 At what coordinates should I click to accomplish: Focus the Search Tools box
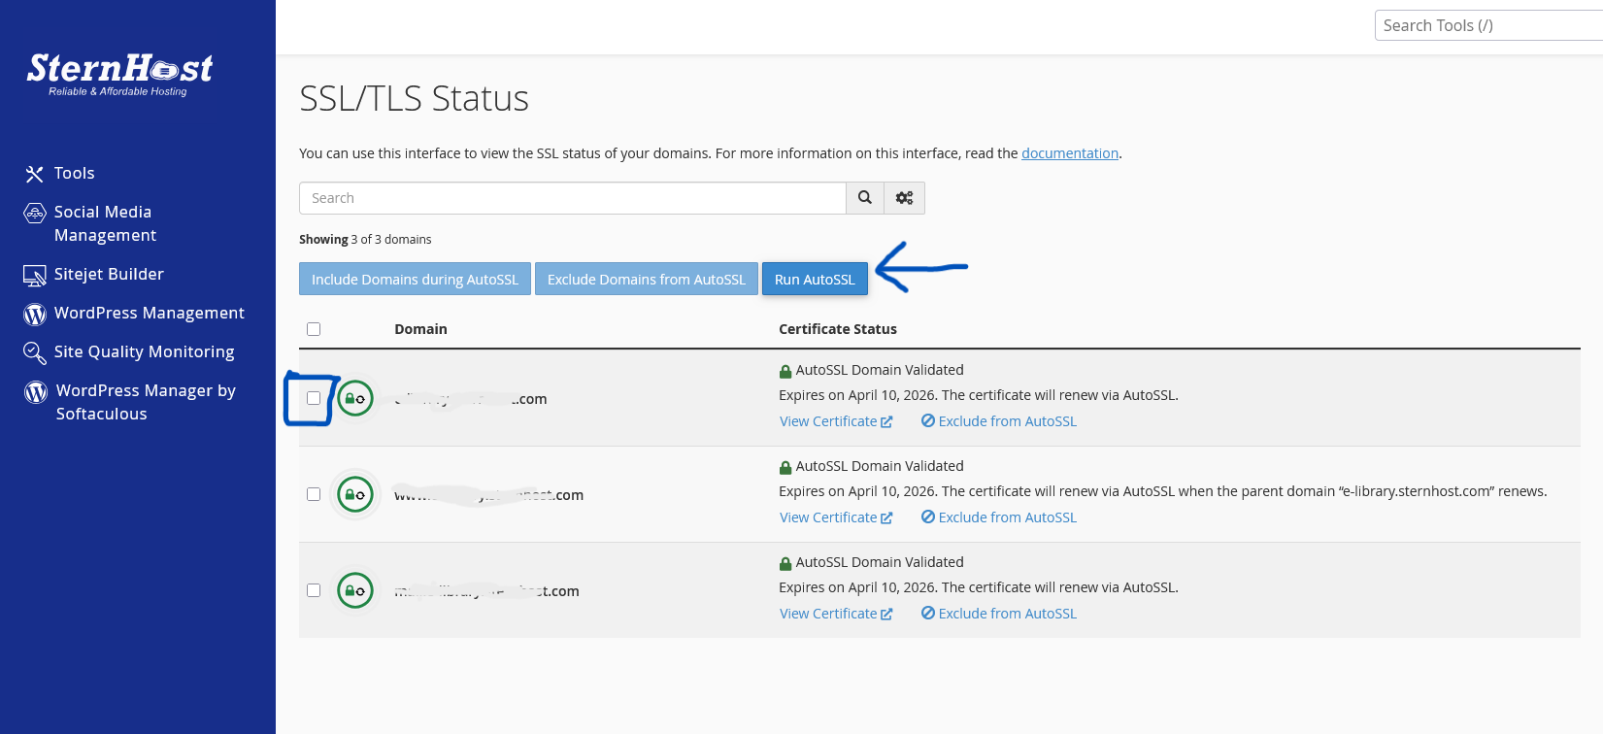tap(1486, 26)
